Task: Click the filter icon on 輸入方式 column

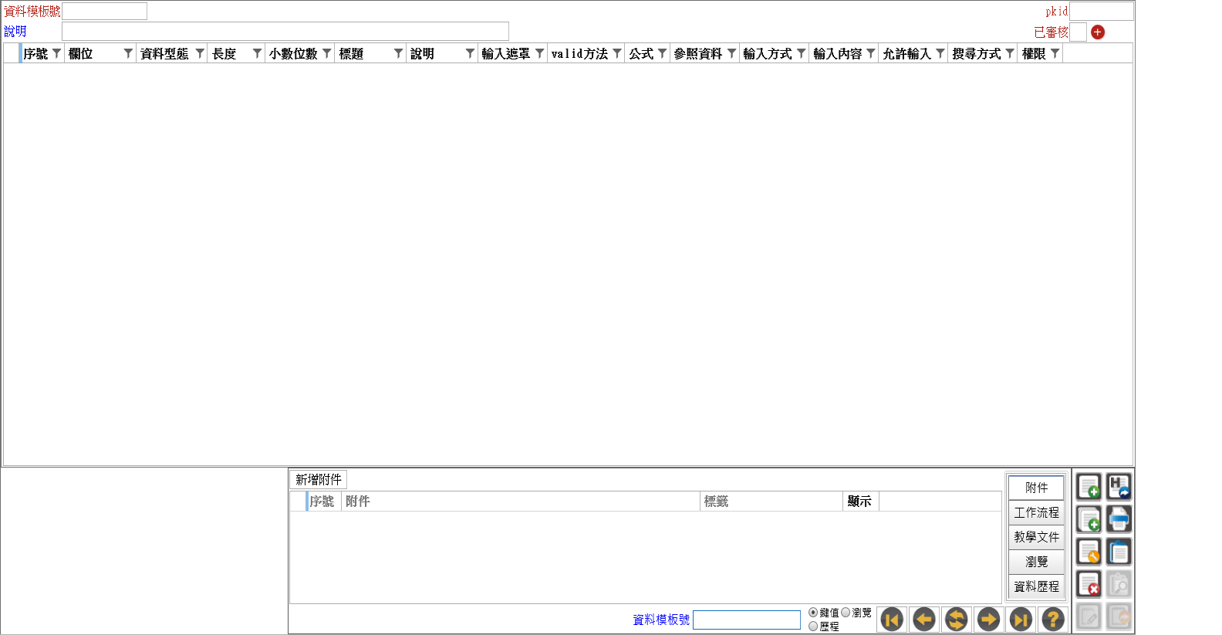Action: [801, 53]
